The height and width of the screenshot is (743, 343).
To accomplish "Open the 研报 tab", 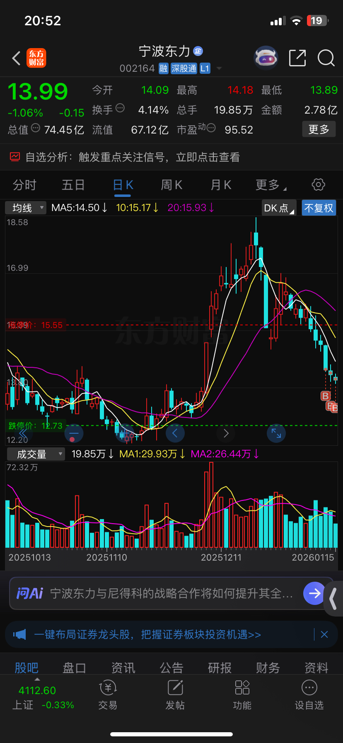I will coord(220,668).
